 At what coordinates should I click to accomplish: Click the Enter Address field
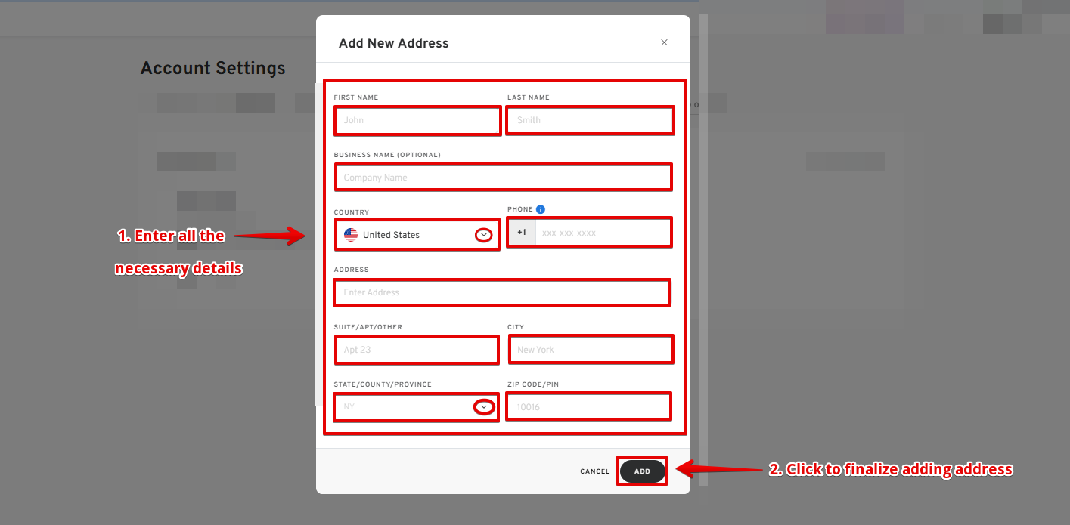[x=501, y=292]
